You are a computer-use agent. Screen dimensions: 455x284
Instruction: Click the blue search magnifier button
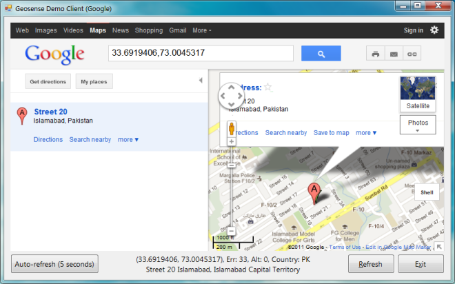[x=321, y=53]
